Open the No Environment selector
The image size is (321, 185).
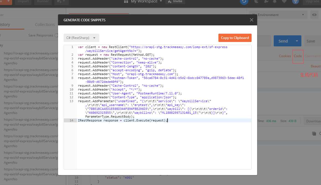coord(278,15)
